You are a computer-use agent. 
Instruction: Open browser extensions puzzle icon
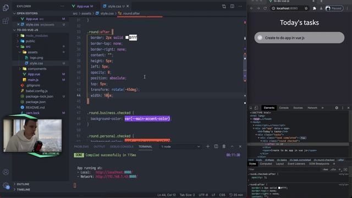point(315,8)
